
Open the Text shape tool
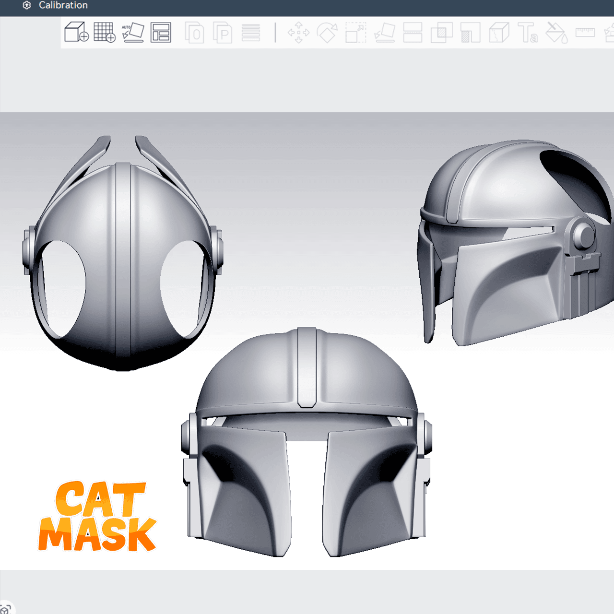528,33
